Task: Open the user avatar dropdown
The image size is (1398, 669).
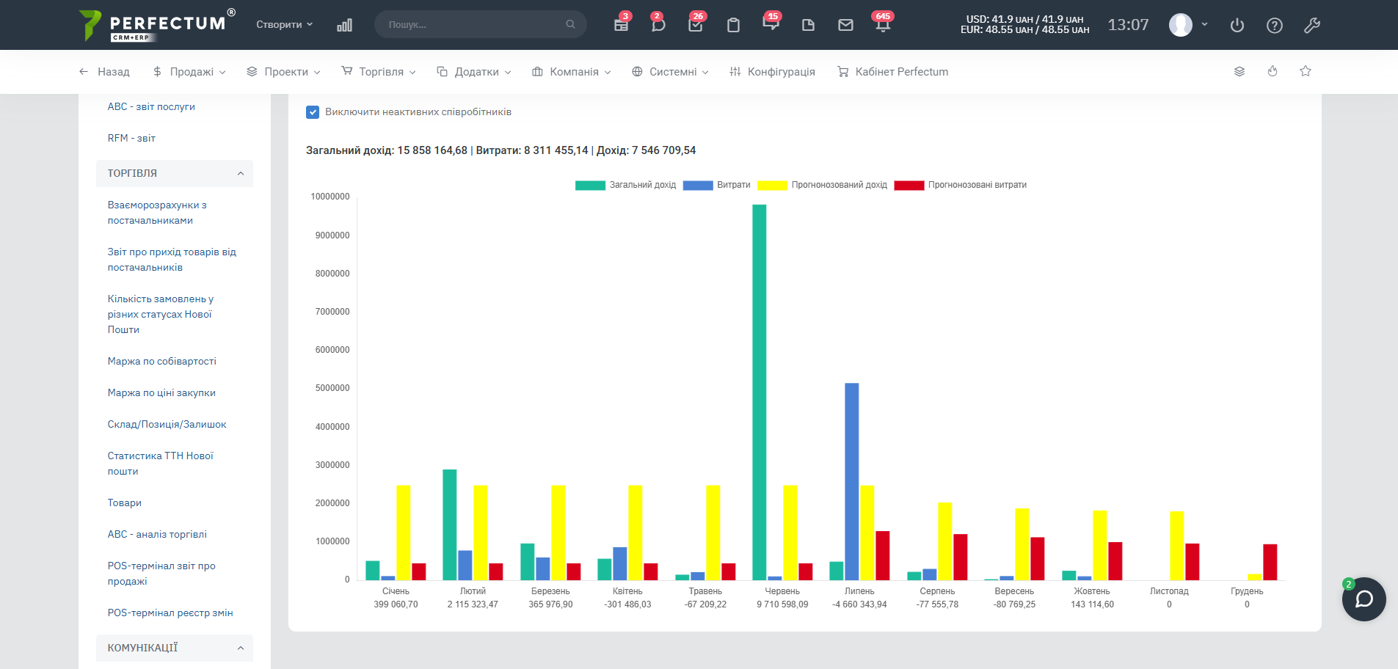Action: (1188, 25)
